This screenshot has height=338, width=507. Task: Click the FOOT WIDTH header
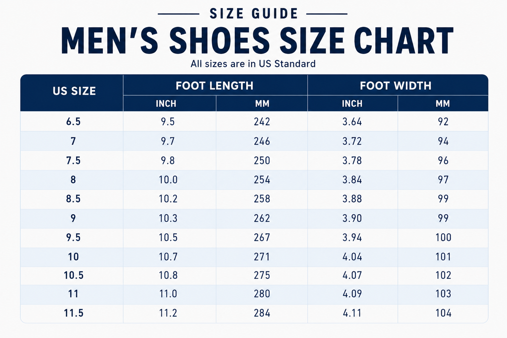coord(396,86)
